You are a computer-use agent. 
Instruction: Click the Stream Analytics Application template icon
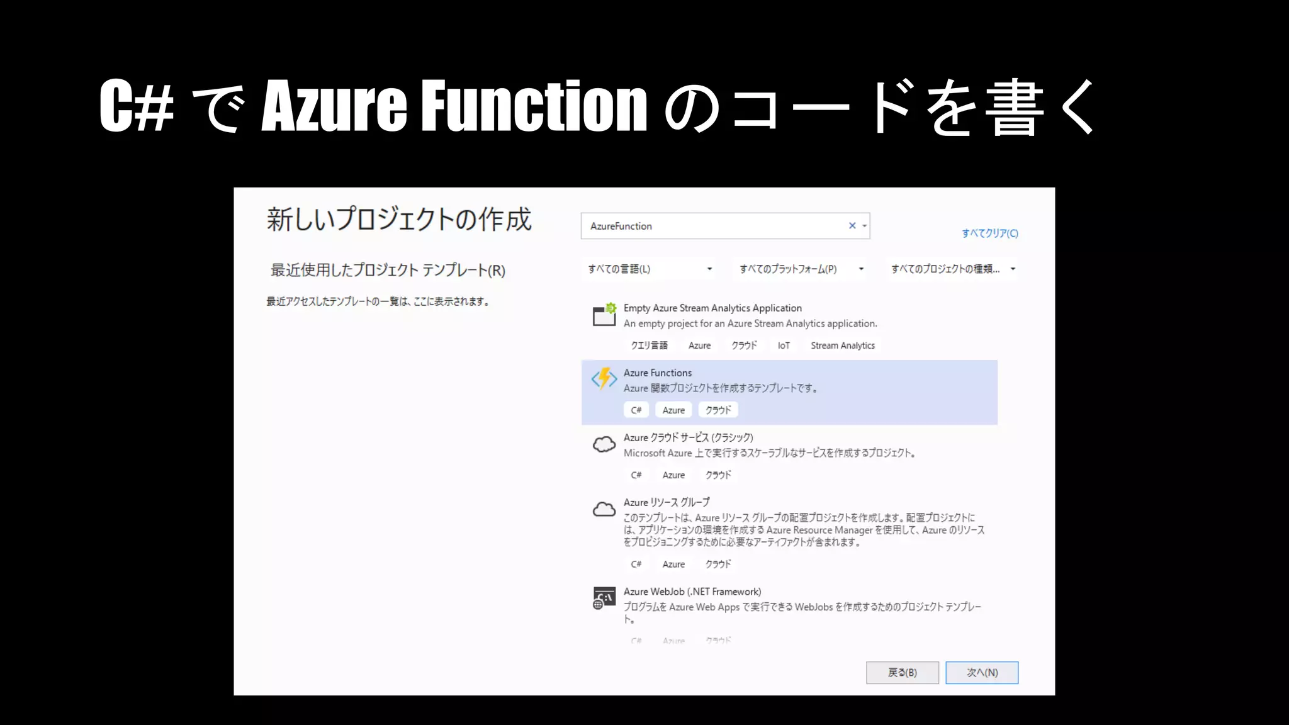604,314
